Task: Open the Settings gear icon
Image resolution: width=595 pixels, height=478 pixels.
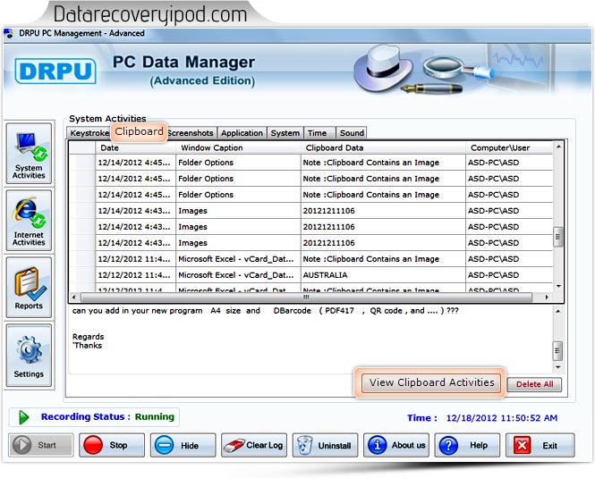Action: tap(29, 356)
